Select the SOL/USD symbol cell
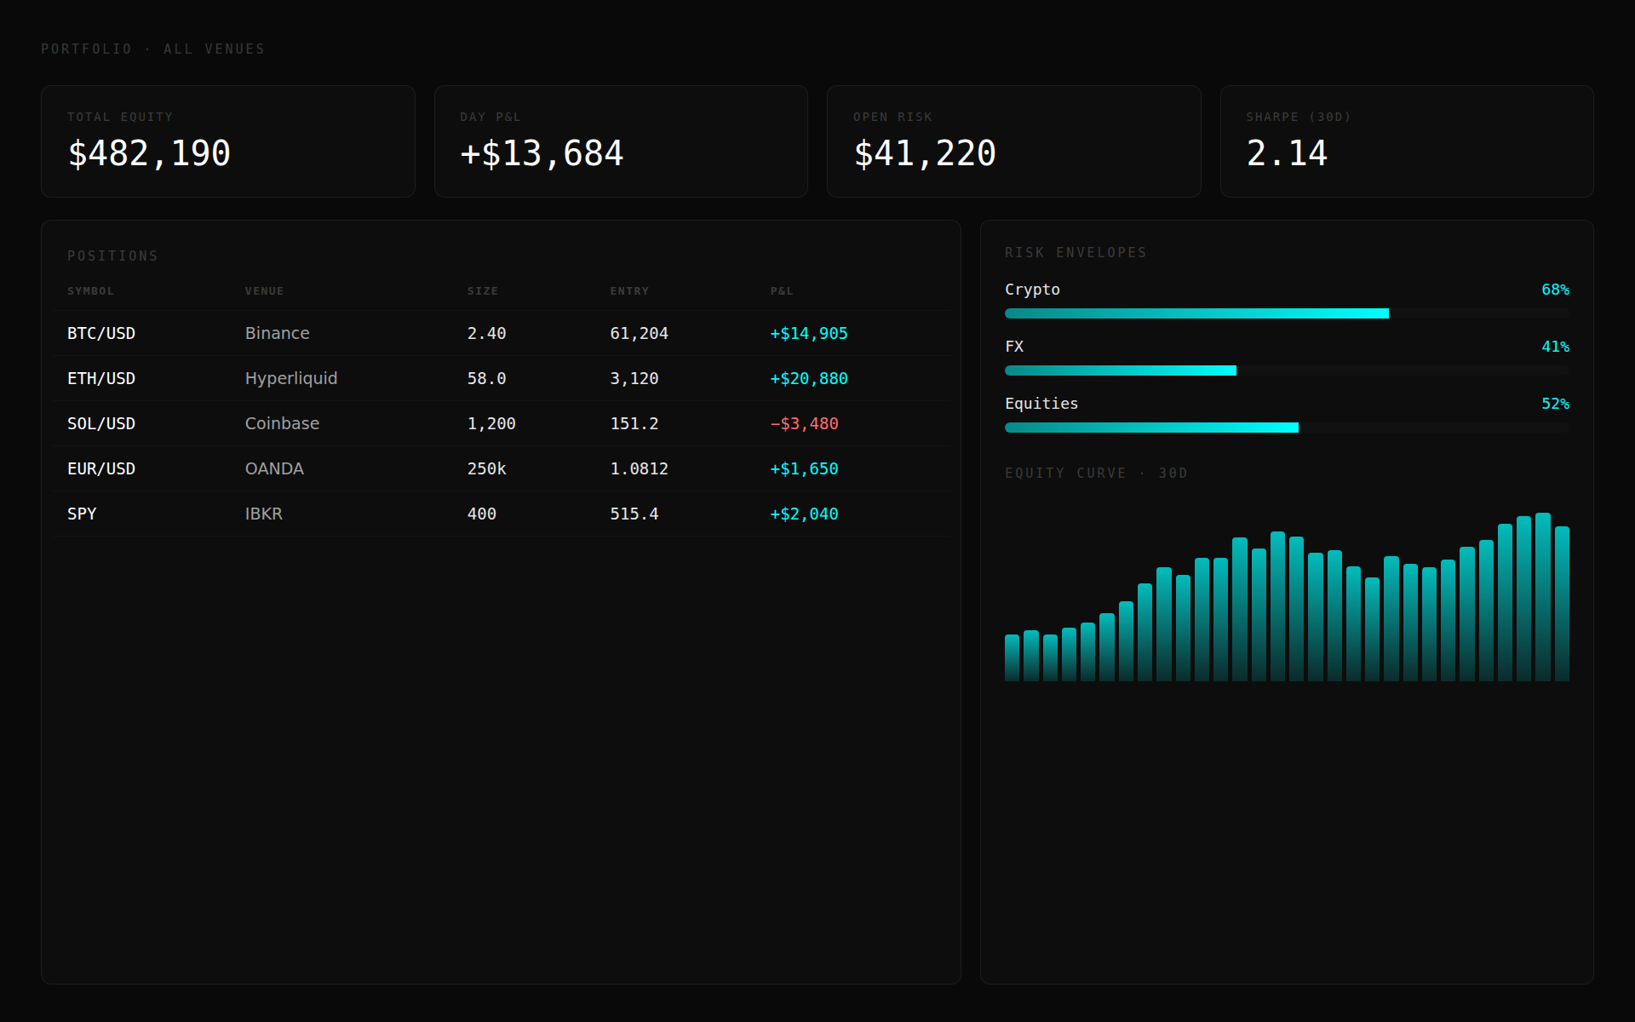Viewport: 1635px width, 1022px height. 101,424
